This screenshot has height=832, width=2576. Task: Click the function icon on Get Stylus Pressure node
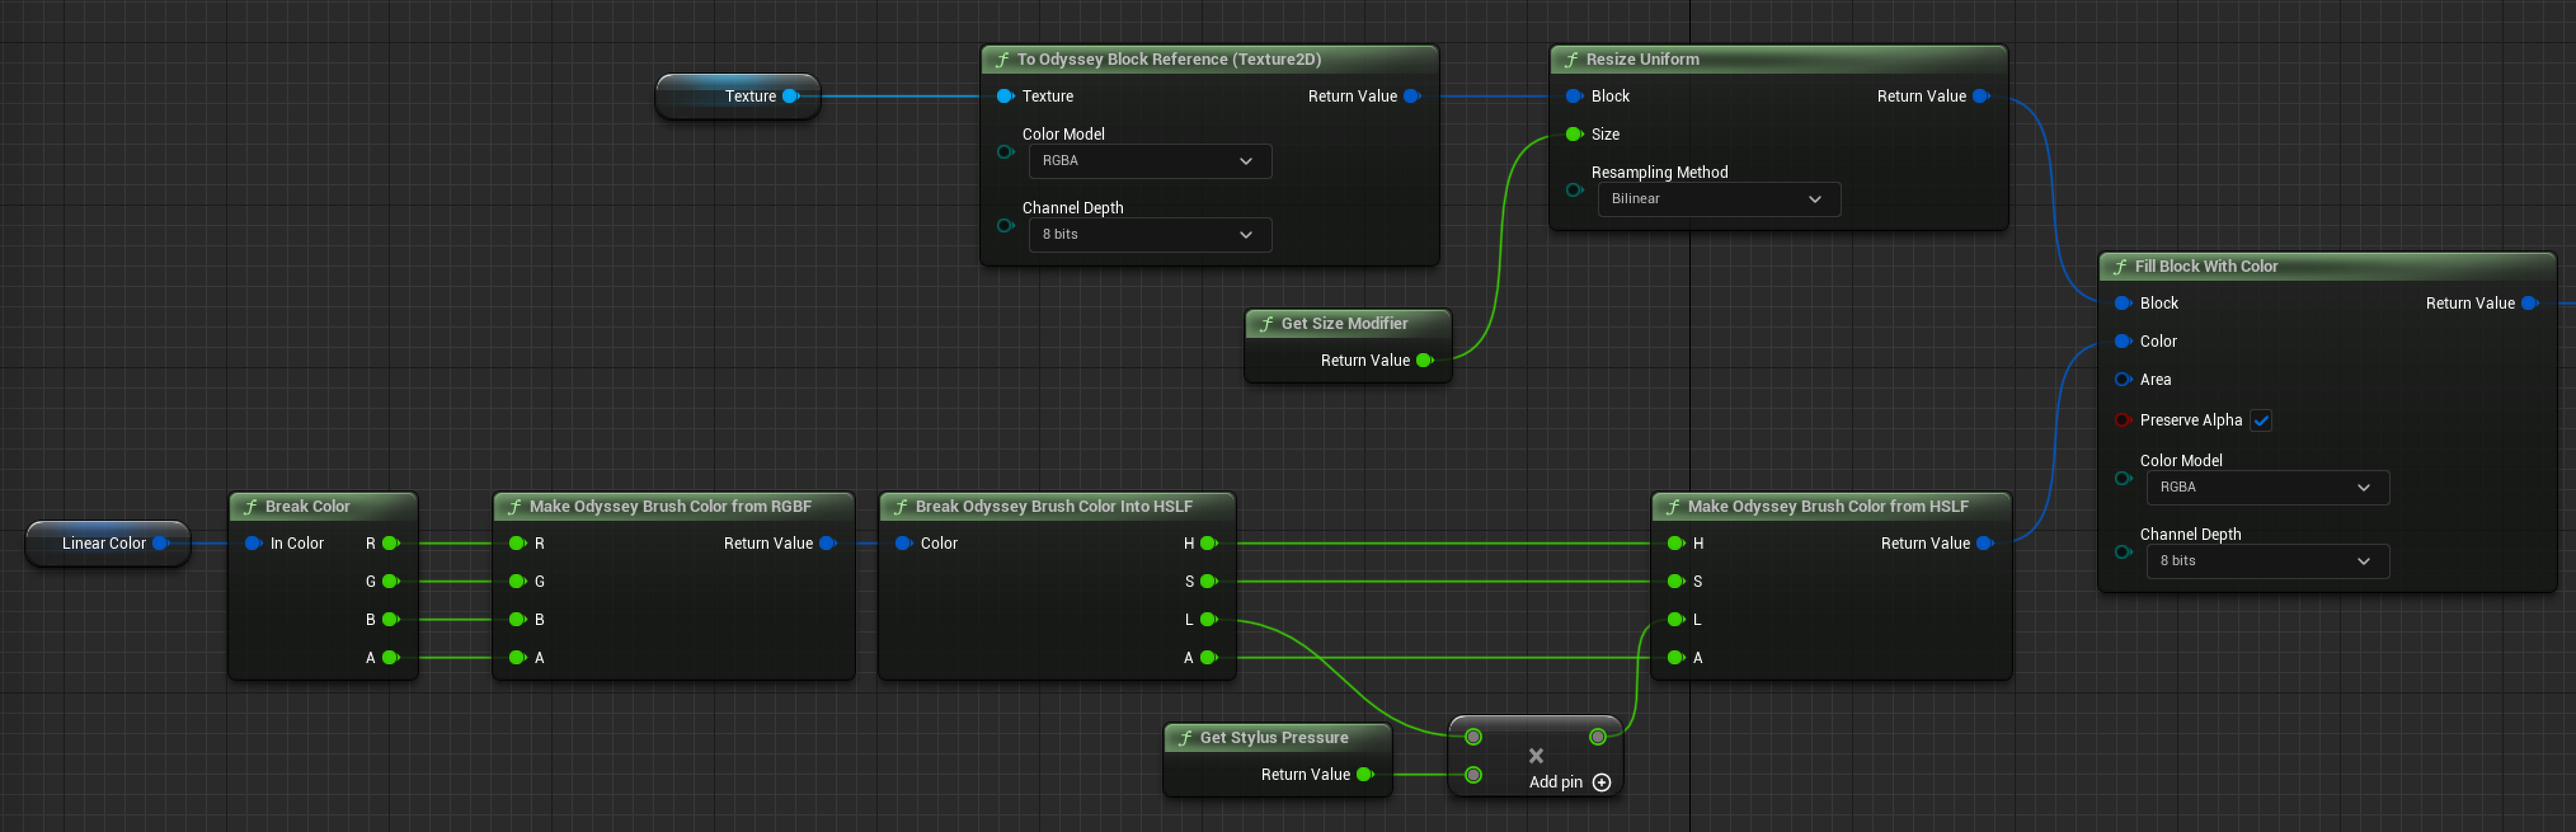click(x=1186, y=737)
